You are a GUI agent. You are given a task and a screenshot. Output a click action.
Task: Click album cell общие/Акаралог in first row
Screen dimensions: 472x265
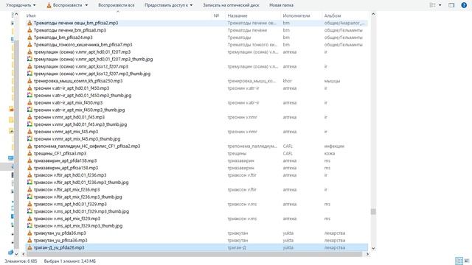(x=344, y=23)
